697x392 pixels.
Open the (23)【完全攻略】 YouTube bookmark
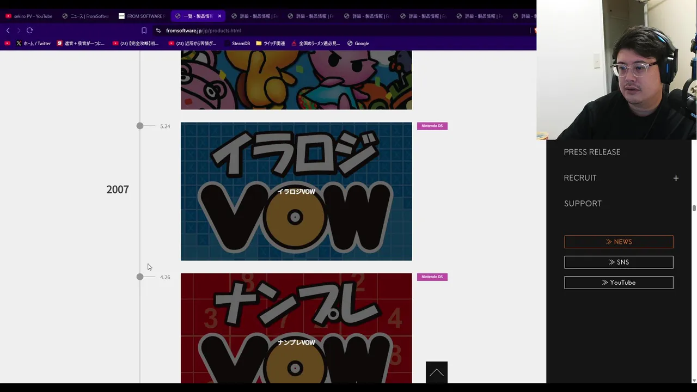pos(136,44)
